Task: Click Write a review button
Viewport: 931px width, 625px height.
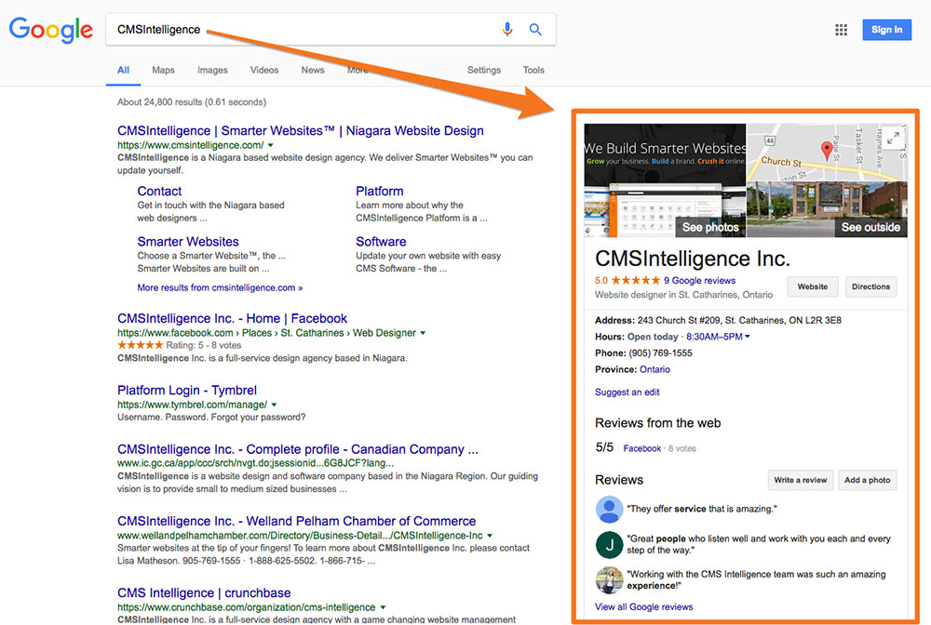Action: [x=801, y=480]
